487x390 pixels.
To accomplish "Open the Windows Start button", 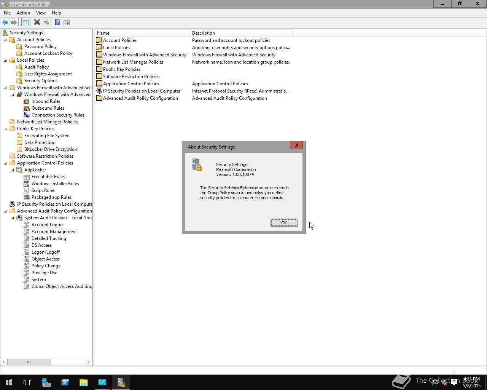I will click(x=9, y=382).
